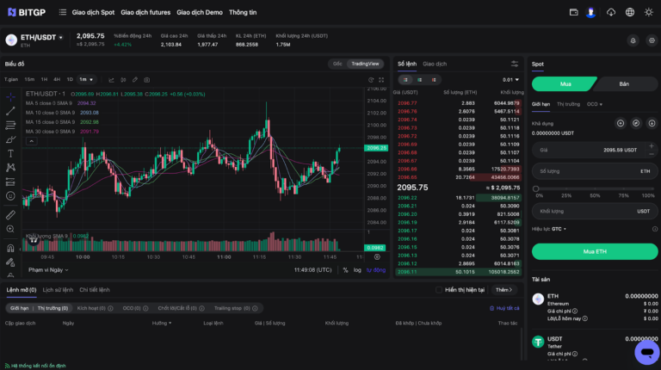Take chart snapshot camera icon
Image resolution: width=661 pixels, height=370 pixels.
pyautogui.click(x=146, y=80)
